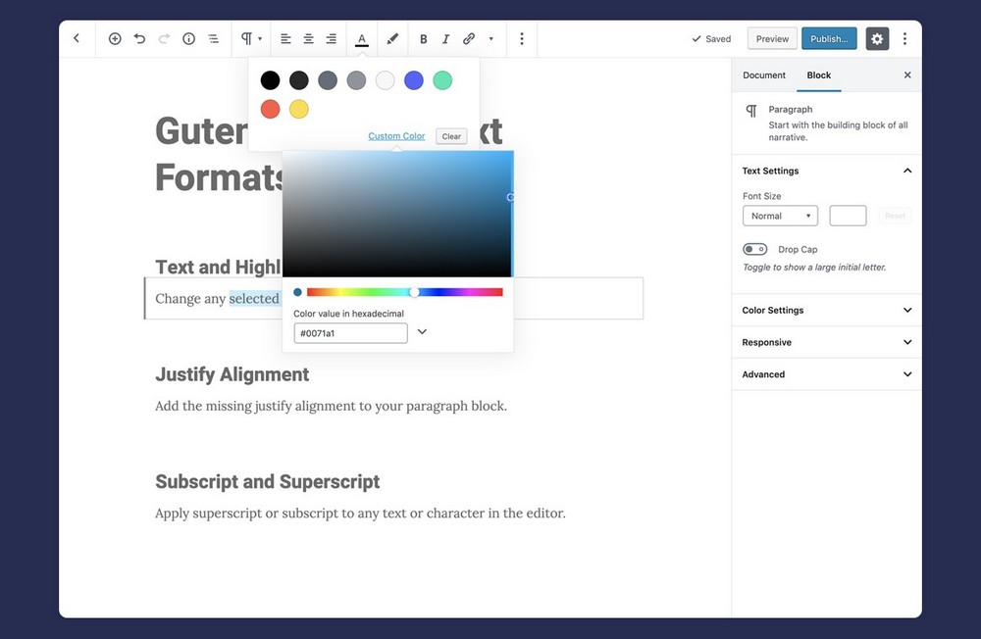Image resolution: width=981 pixels, height=639 pixels.
Task: Add a new block with plus icon
Action: tap(115, 39)
